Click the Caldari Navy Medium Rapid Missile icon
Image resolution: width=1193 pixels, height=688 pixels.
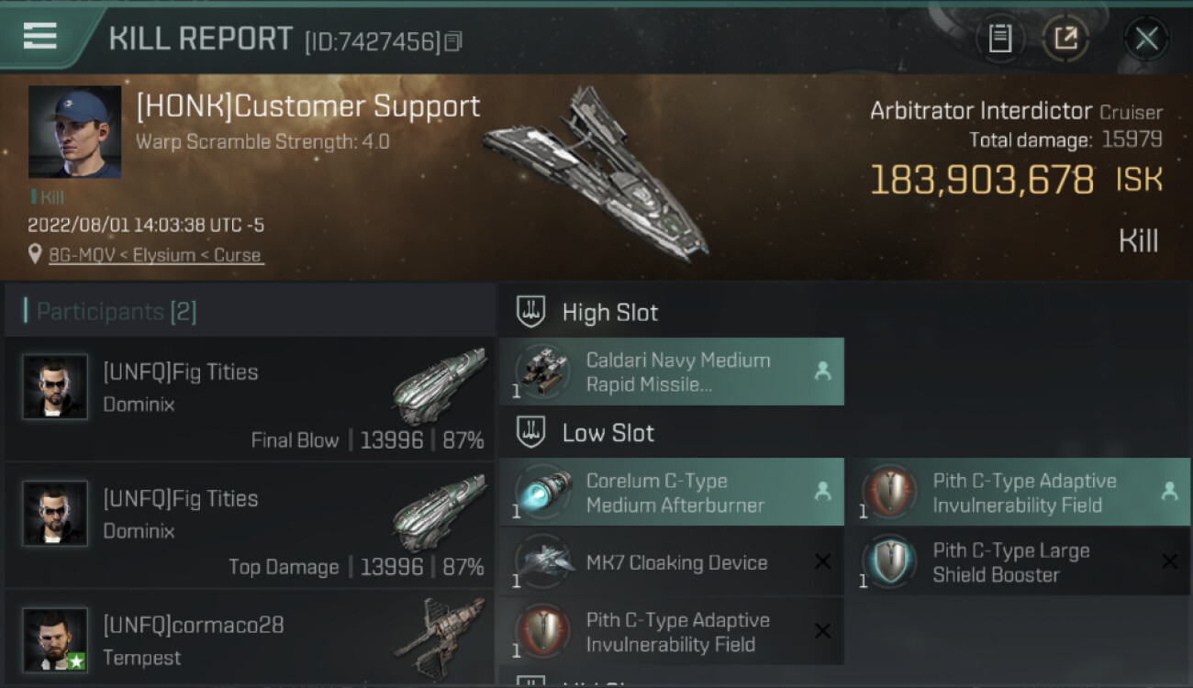click(x=541, y=372)
